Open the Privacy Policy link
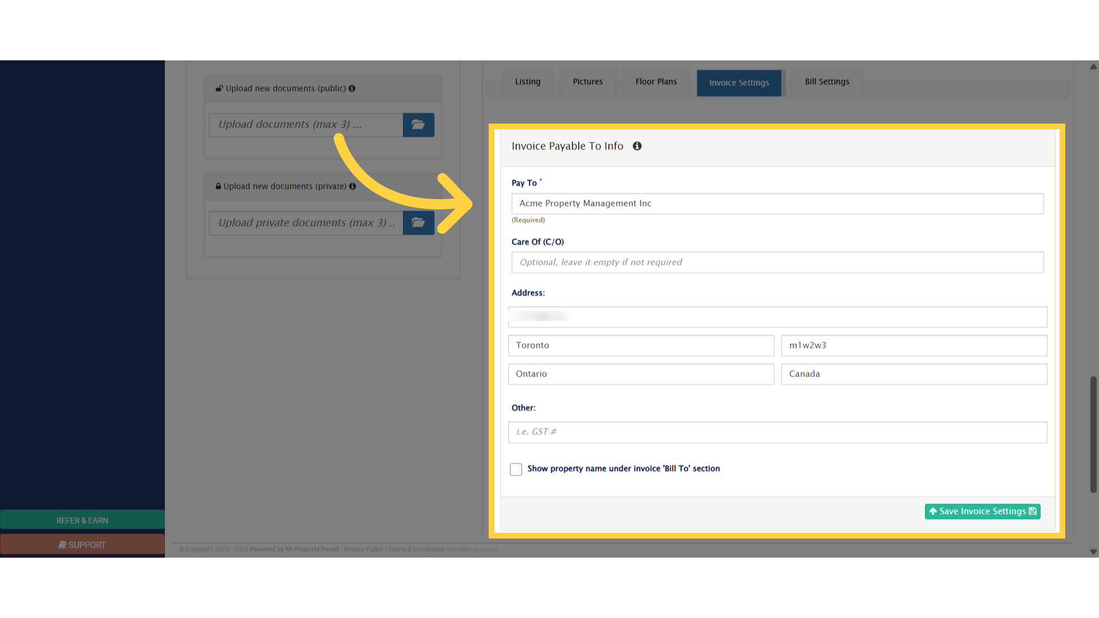Viewport: 1099px width, 618px height. pos(363,549)
